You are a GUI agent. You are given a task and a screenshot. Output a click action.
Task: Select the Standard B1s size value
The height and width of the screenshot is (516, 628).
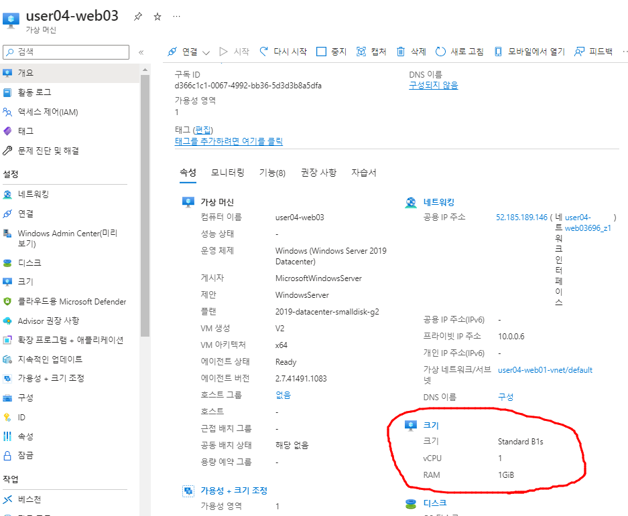(520, 442)
